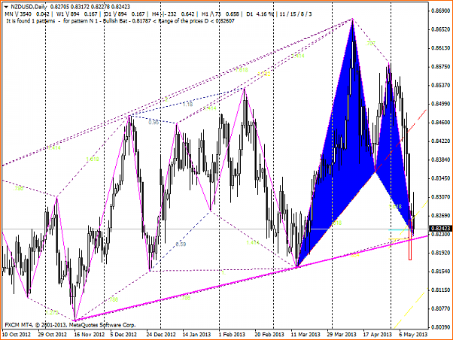Click the 29 Mar 2013 date label
Image resolution: width=453 pixels, height=340 pixels.
[x=342, y=335]
